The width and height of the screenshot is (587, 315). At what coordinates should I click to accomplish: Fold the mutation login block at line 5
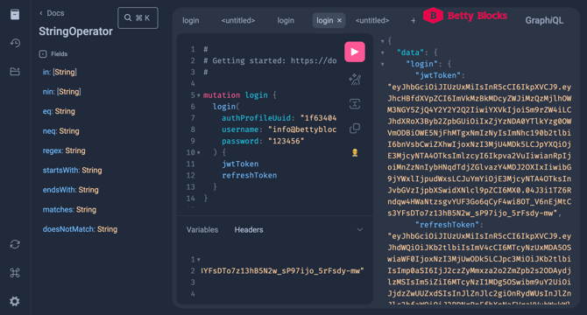click(198, 95)
